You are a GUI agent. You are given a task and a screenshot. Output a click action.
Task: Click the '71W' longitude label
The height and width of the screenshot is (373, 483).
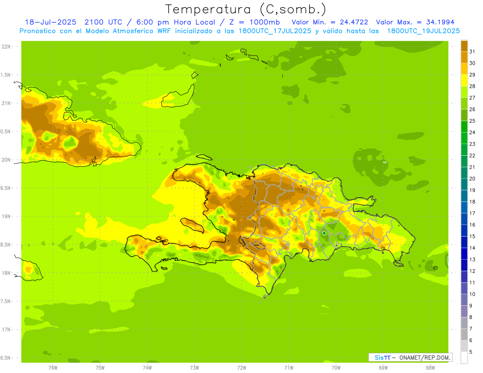(x=289, y=368)
